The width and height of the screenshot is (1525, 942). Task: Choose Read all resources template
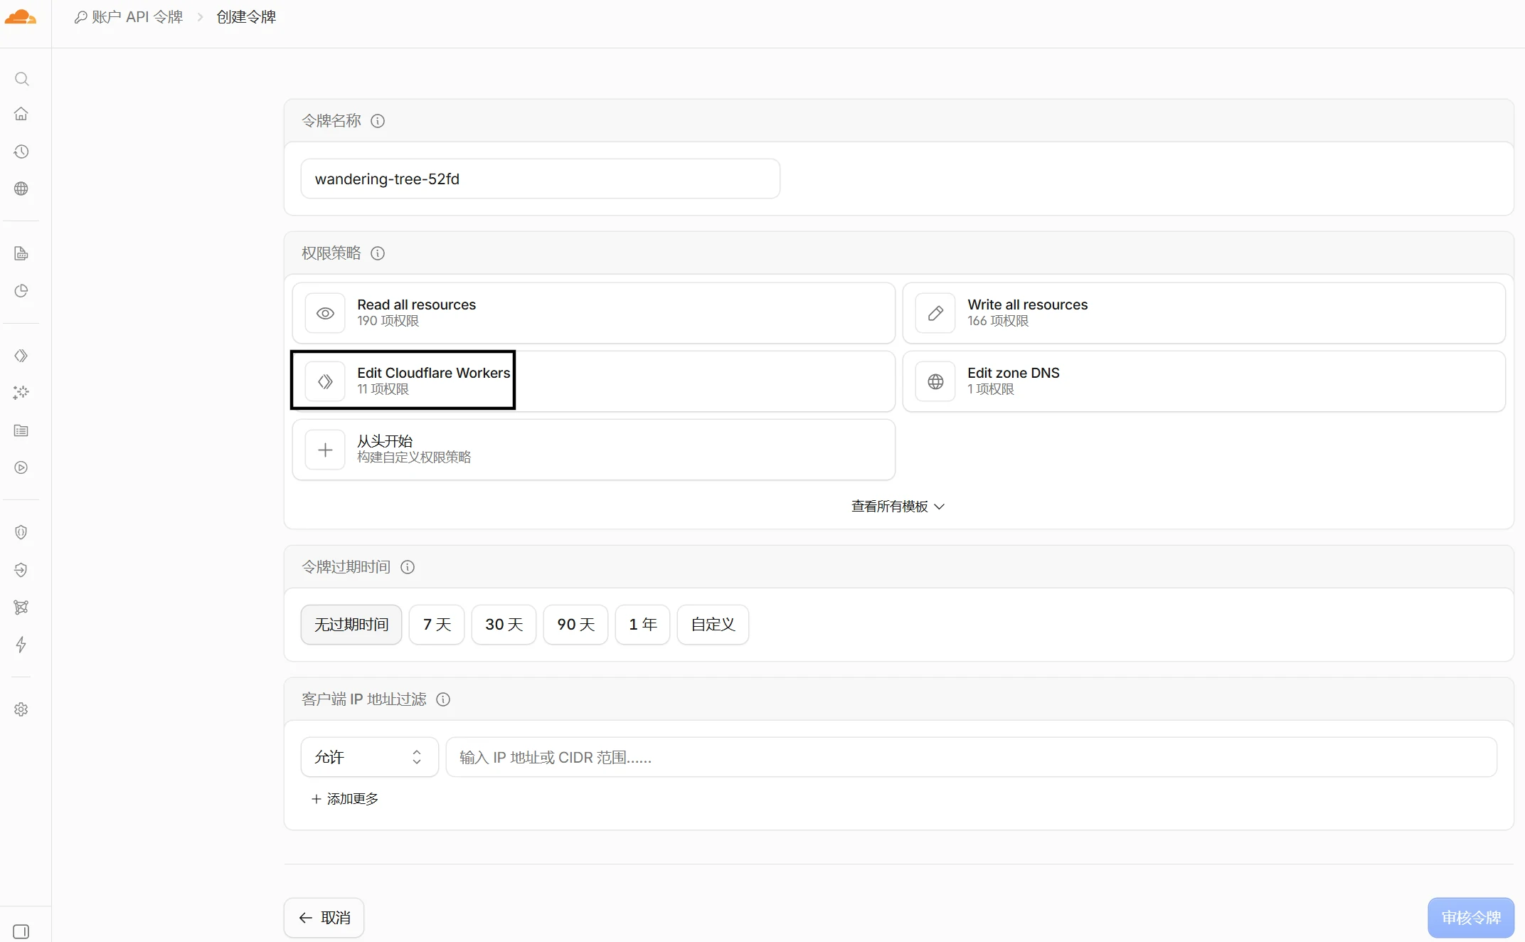[x=593, y=313]
